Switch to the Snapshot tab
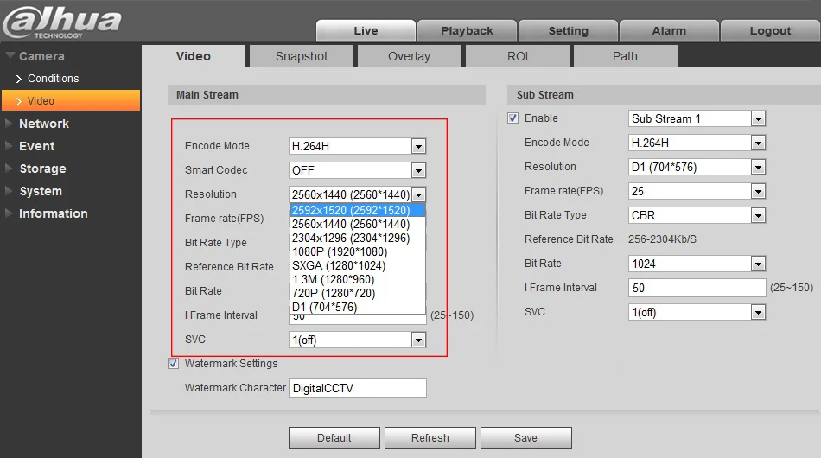 pyautogui.click(x=302, y=56)
